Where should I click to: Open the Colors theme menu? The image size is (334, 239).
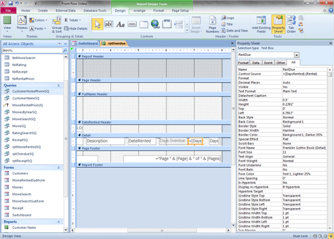coord(39,20)
